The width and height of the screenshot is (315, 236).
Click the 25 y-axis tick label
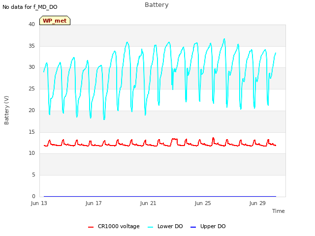click(x=31, y=88)
